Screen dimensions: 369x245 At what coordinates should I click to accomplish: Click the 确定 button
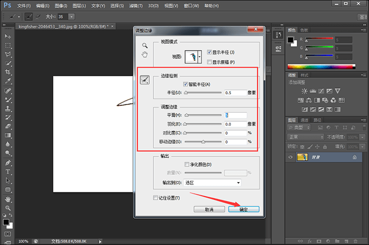coord(244,209)
